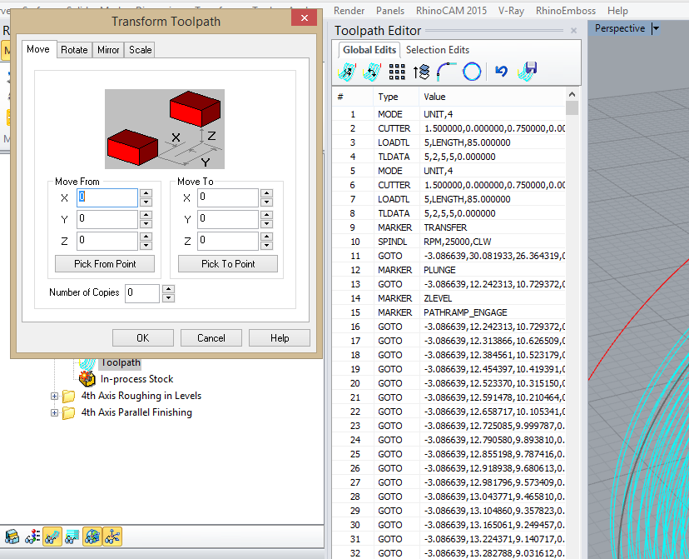The height and width of the screenshot is (559, 689).
Task: Click the 3x3 grid array icon
Action: tap(397, 72)
